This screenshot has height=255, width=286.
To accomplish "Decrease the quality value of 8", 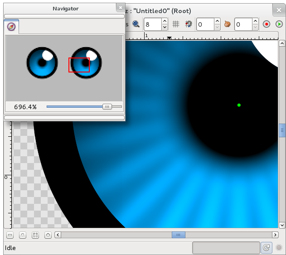I will tap(165, 27).
